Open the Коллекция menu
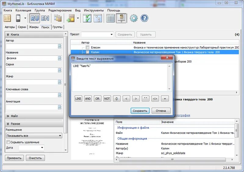Viewport: 244px width, 172px height. click(23, 10)
